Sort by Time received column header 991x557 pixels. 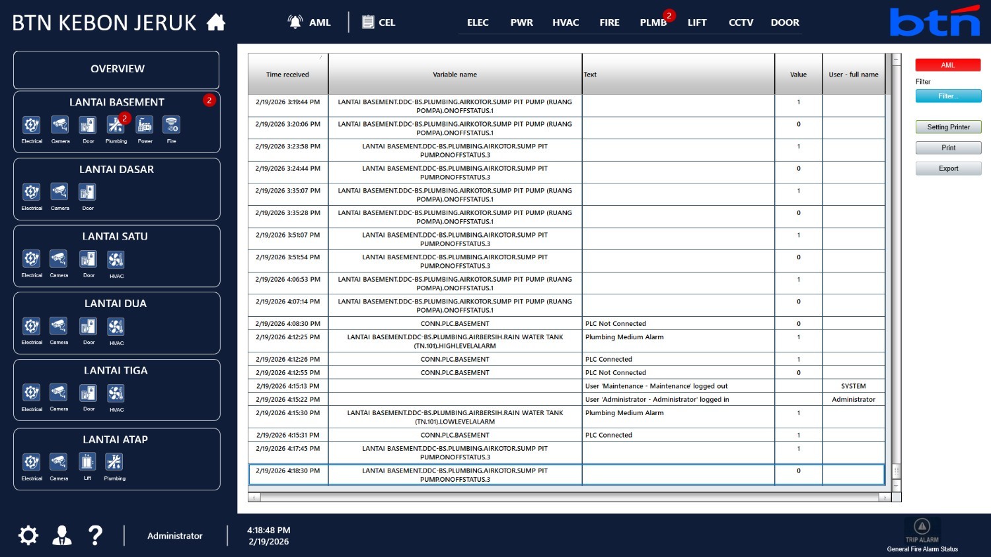tap(287, 75)
